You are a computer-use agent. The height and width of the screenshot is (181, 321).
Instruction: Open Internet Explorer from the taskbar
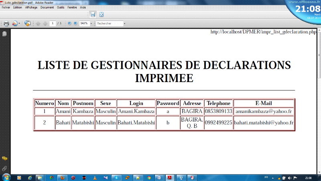[30, 178]
